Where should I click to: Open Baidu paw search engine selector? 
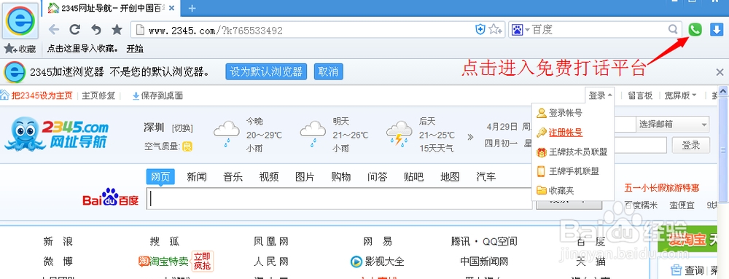pos(521,30)
